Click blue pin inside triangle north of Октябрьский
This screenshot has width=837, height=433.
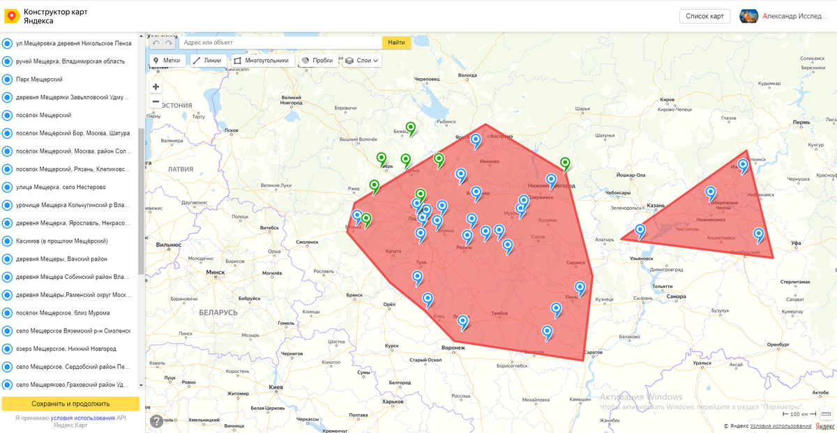(x=758, y=235)
